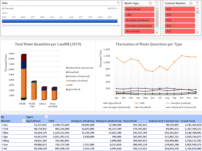Viewport: 202px width, 151px height.
Task: Toggle multi-select in Contract Number slicer
Action: coord(191,3)
